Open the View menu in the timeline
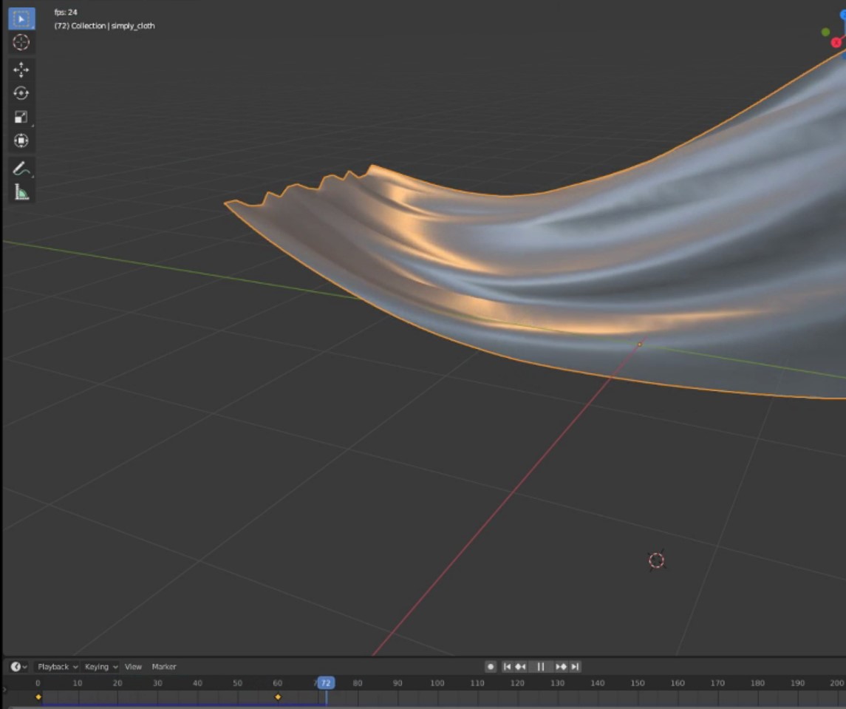Image resolution: width=846 pixels, height=709 pixels. click(133, 666)
